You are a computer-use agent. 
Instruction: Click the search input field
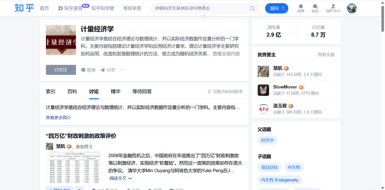pyautogui.click(x=200, y=8)
